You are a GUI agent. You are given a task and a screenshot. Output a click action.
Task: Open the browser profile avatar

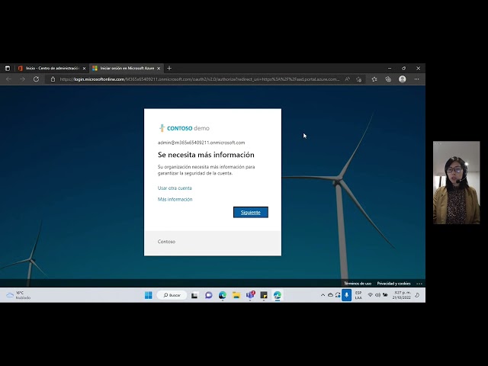pyautogui.click(x=403, y=79)
